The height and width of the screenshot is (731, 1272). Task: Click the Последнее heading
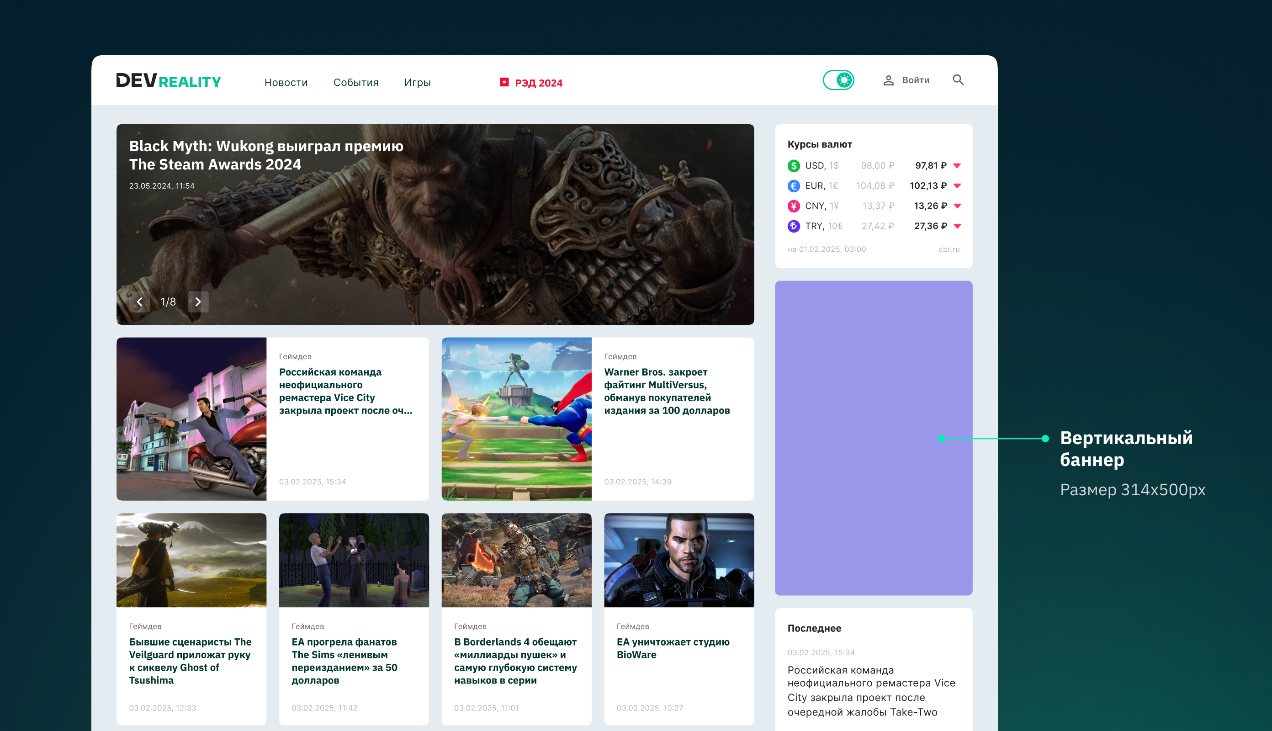pos(814,628)
